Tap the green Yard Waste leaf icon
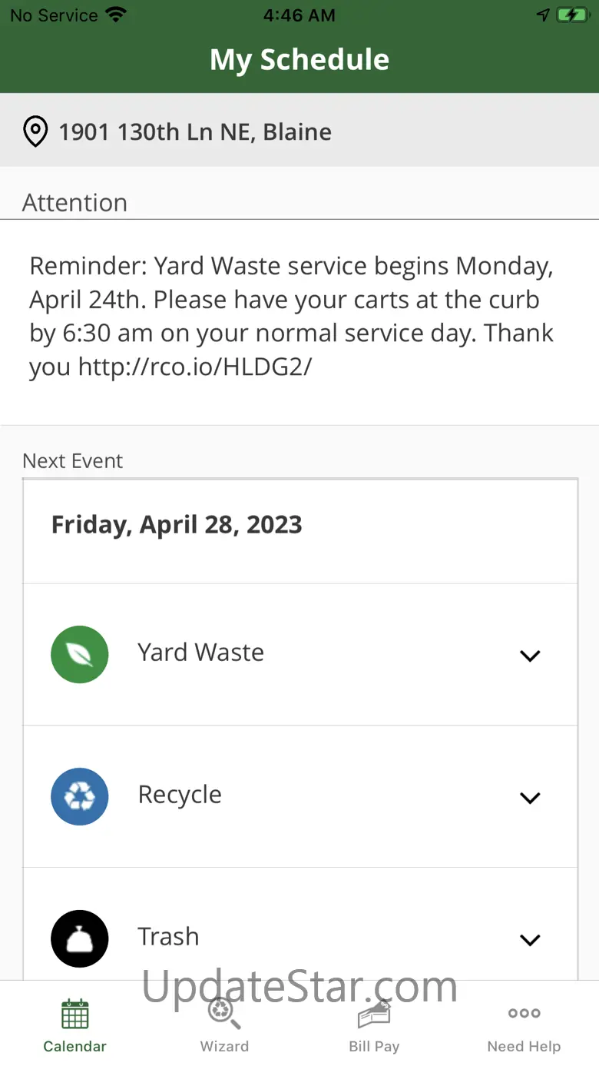 pos(80,655)
